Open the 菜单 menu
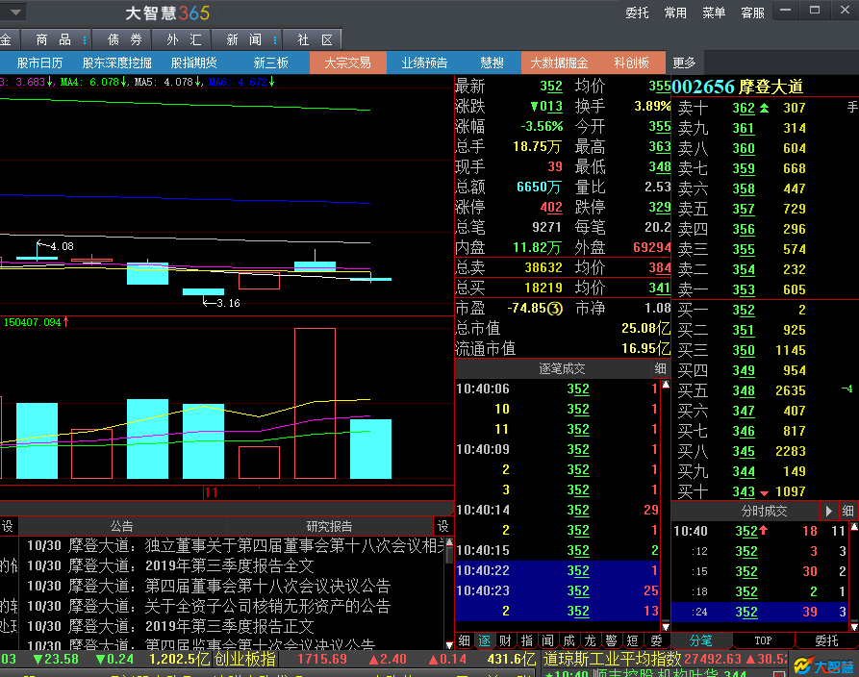 (x=714, y=13)
